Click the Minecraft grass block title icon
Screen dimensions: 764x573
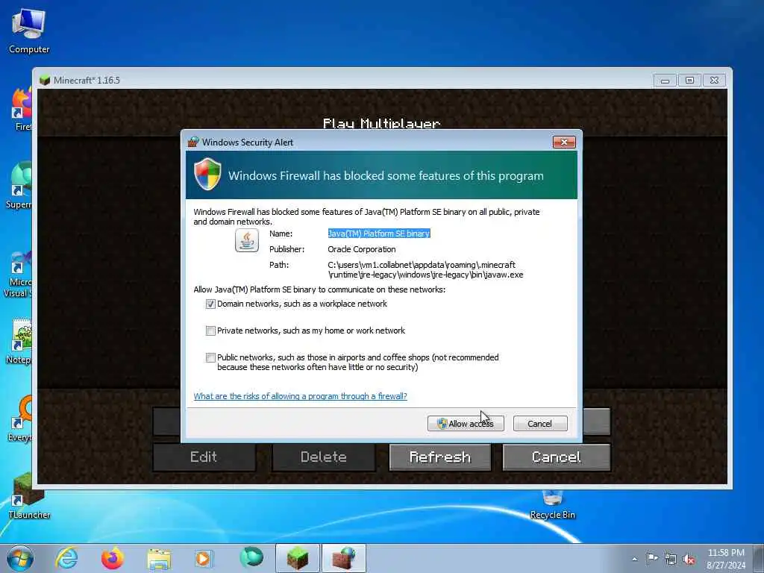click(45, 80)
